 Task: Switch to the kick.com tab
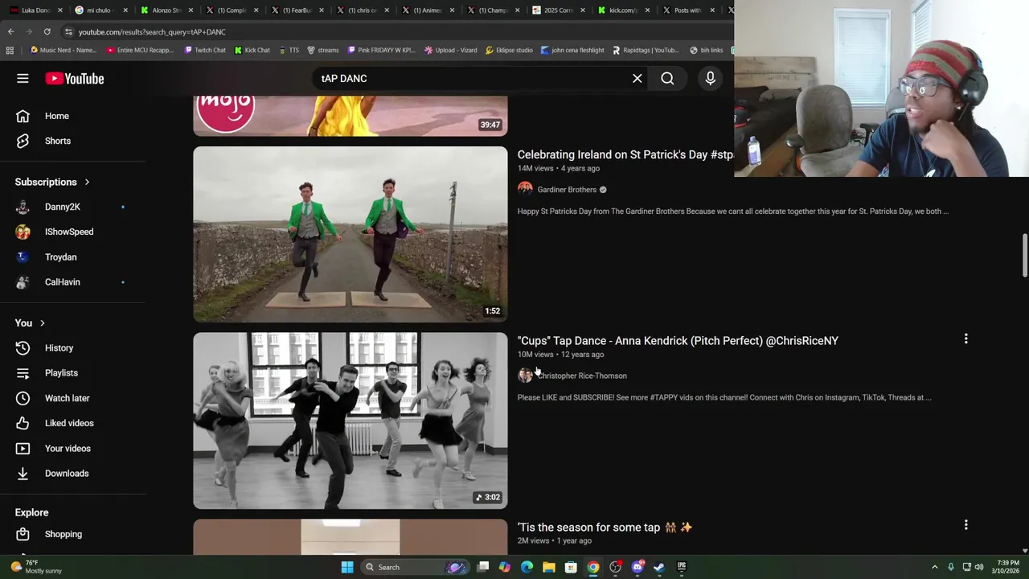(x=622, y=10)
